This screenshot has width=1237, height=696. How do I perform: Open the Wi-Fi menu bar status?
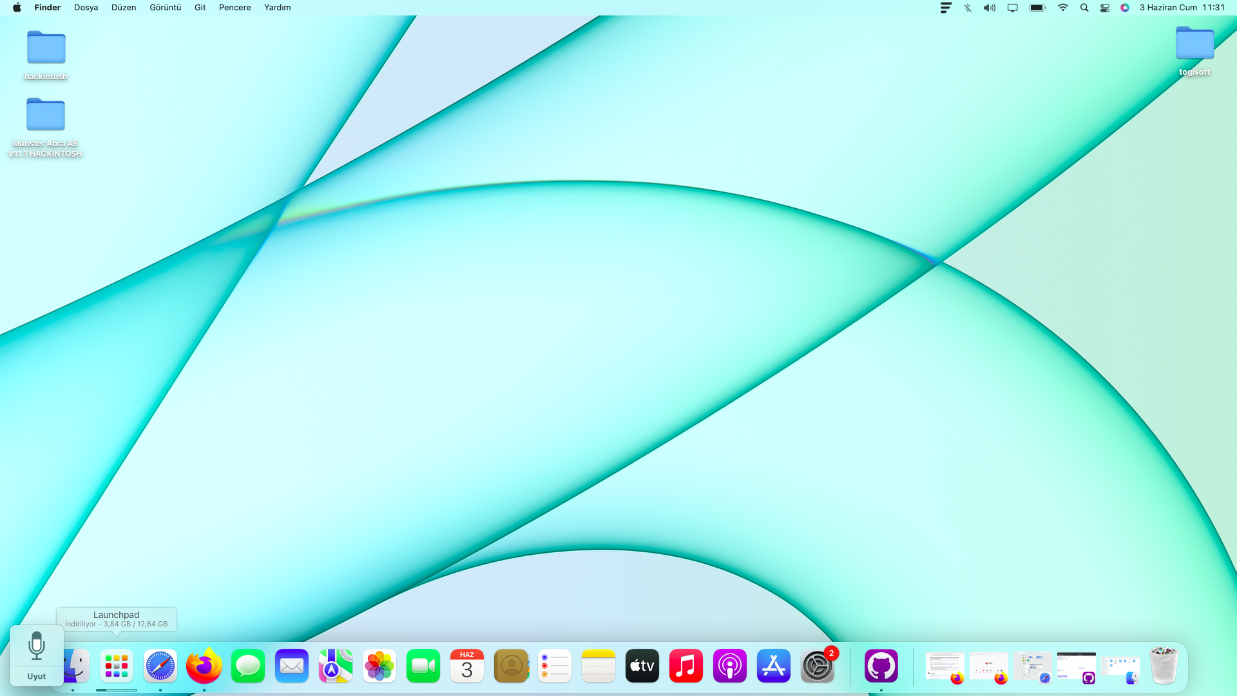(x=1063, y=8)
